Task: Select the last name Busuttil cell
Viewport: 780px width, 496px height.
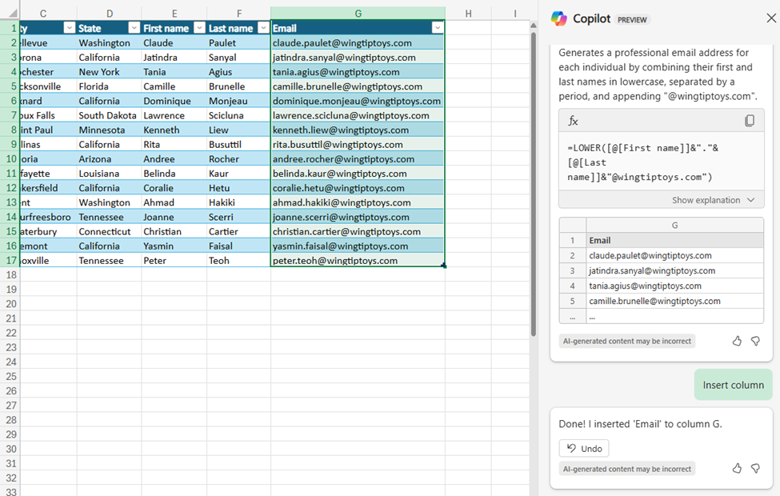Action: 238,144
